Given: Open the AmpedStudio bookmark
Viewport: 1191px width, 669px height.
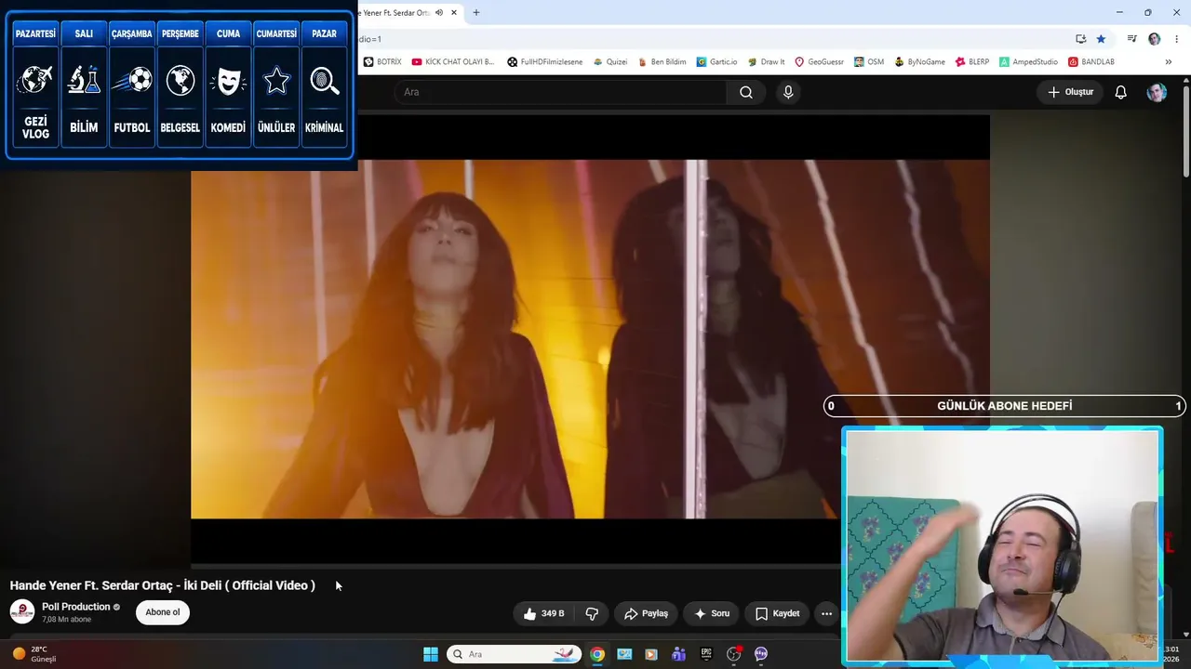Looking at the screenshot, I should pyautogui.click(x=1028, y=62).
